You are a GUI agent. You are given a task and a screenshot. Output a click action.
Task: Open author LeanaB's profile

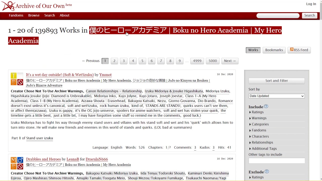tap(73, 159)
